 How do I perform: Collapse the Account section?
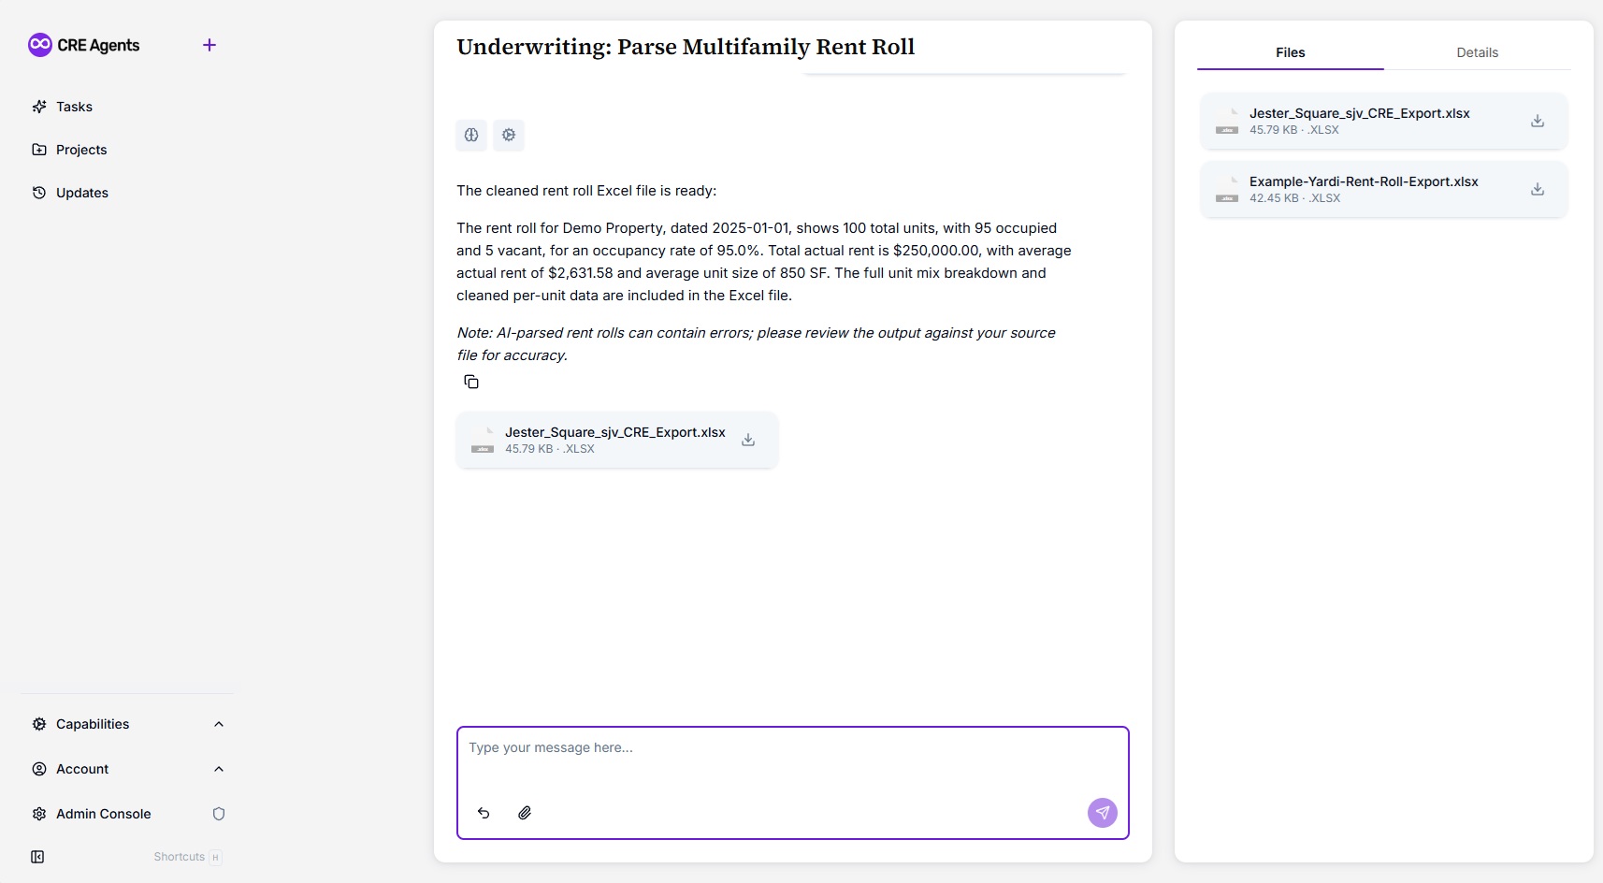[219, 768]
